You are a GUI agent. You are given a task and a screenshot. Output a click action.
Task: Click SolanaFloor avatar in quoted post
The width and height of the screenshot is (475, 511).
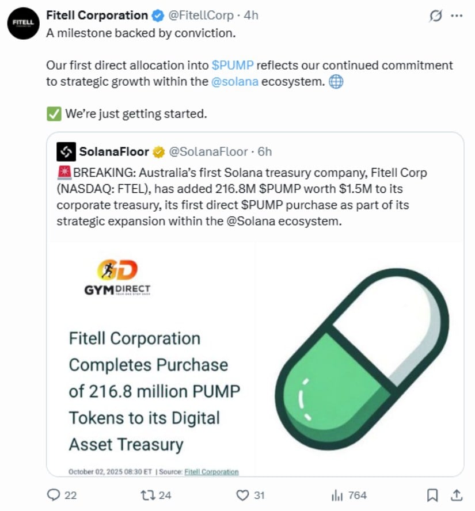[66, 151]
